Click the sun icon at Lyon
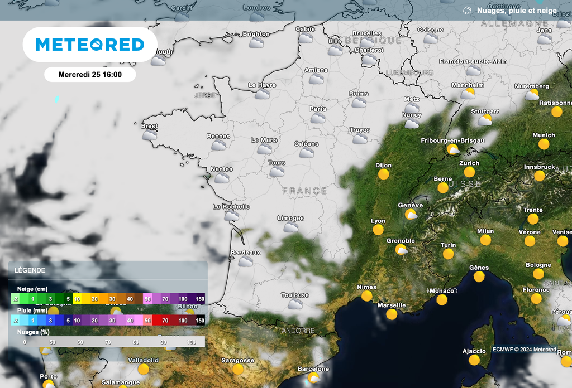Viewport: 572px width, 388px height. point(378,230)
